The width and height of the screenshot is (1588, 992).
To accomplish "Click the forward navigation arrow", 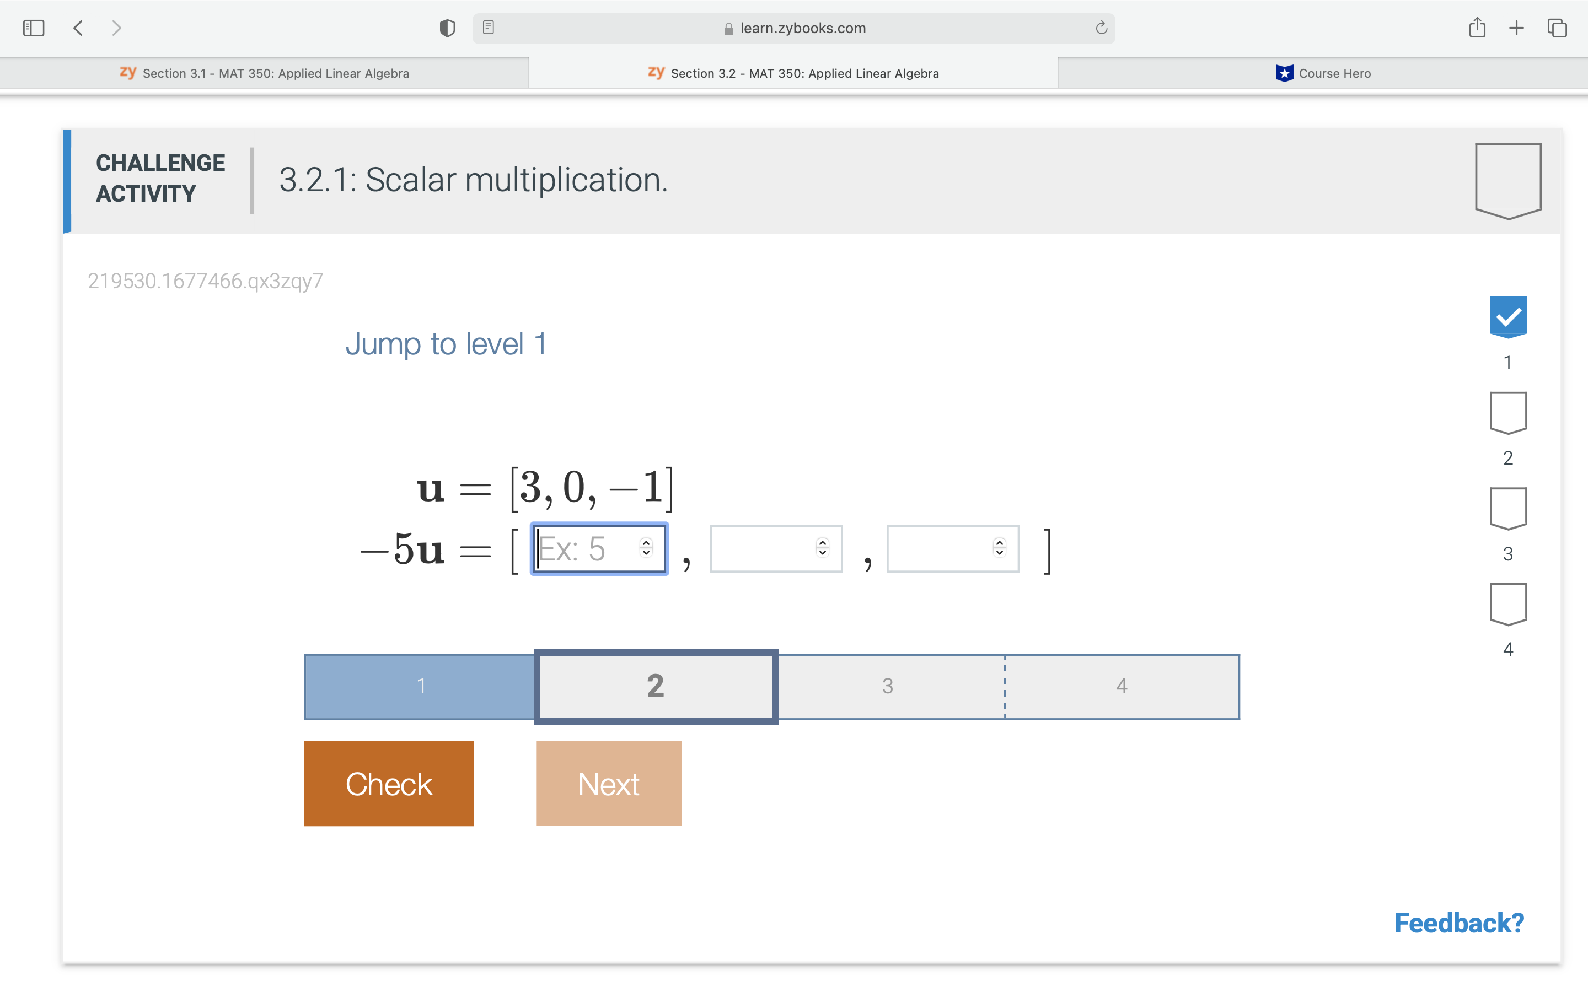I will 117,28.
